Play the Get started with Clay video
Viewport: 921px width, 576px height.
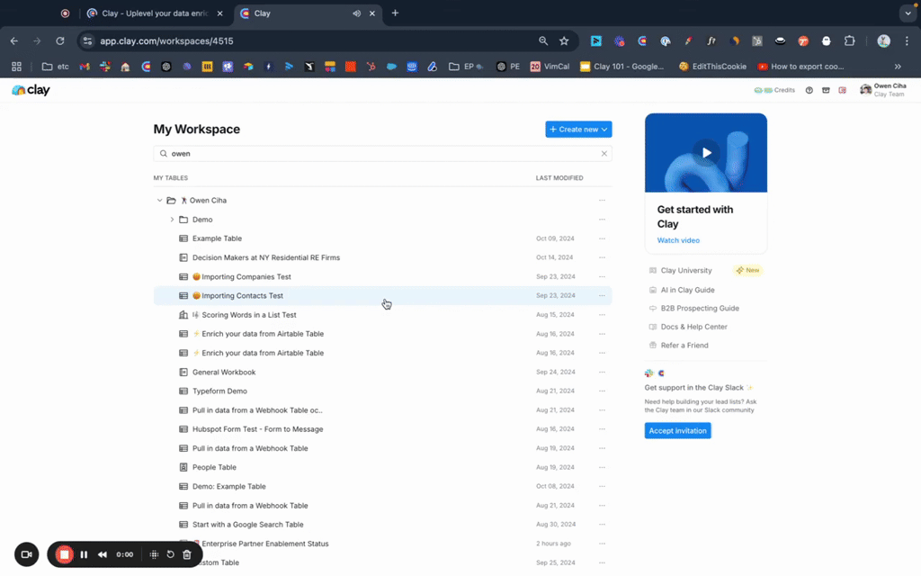[x=706, y=152]
